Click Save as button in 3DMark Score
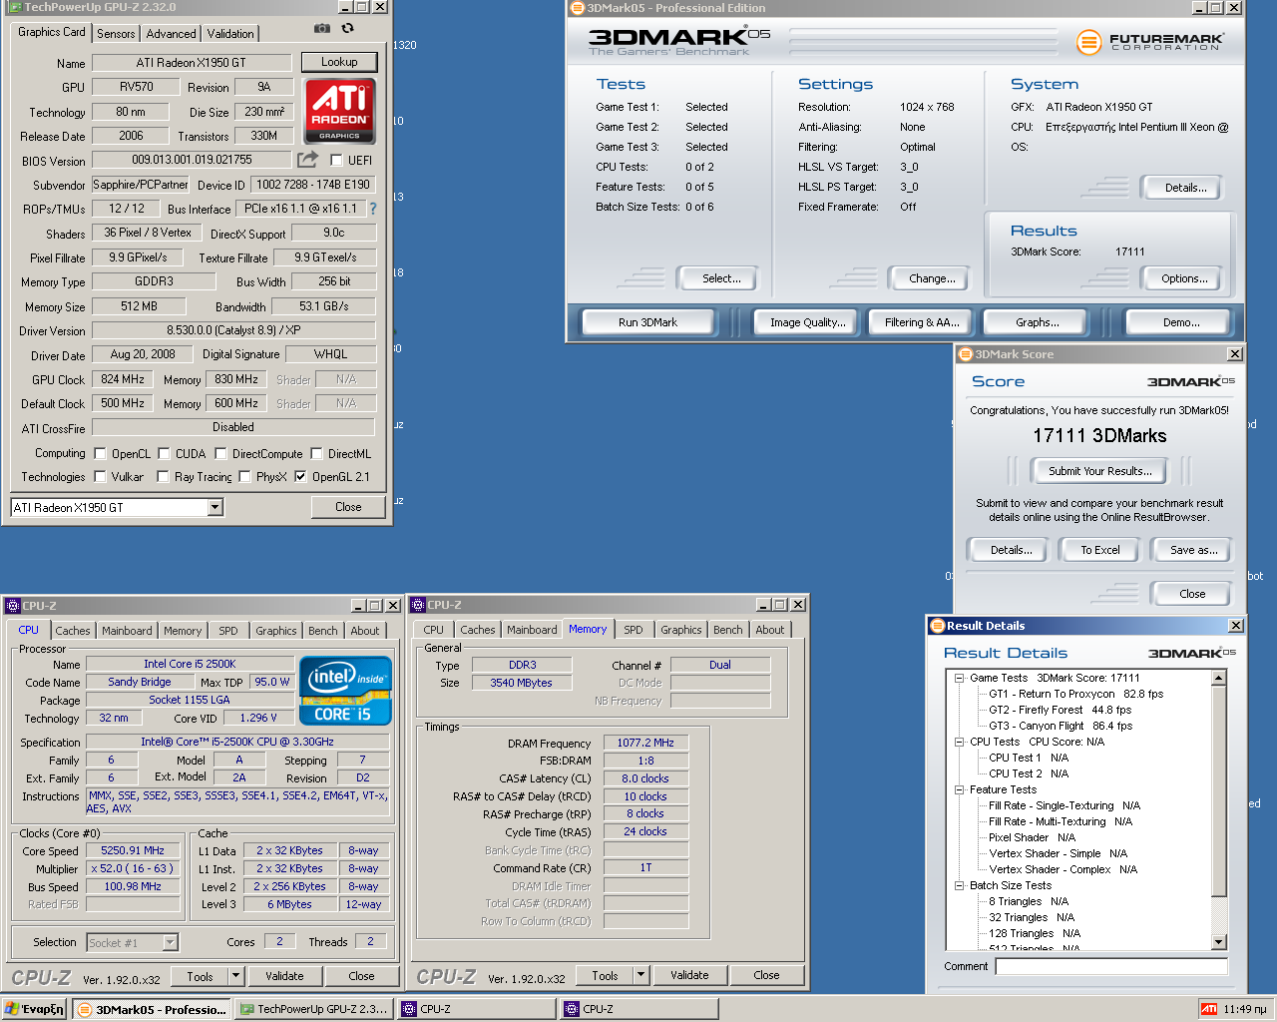 coord(1193,550)
